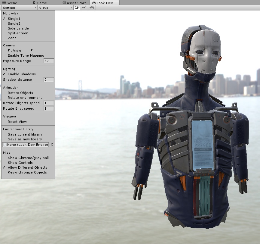The height and width of the screenshot is (244, 260).
Task: Choose Side by side view
Action: tap(18, 28)
